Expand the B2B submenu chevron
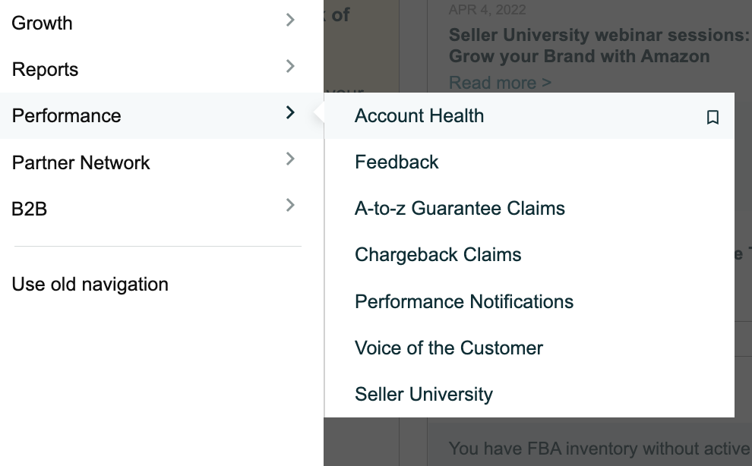 pos(290,205)
